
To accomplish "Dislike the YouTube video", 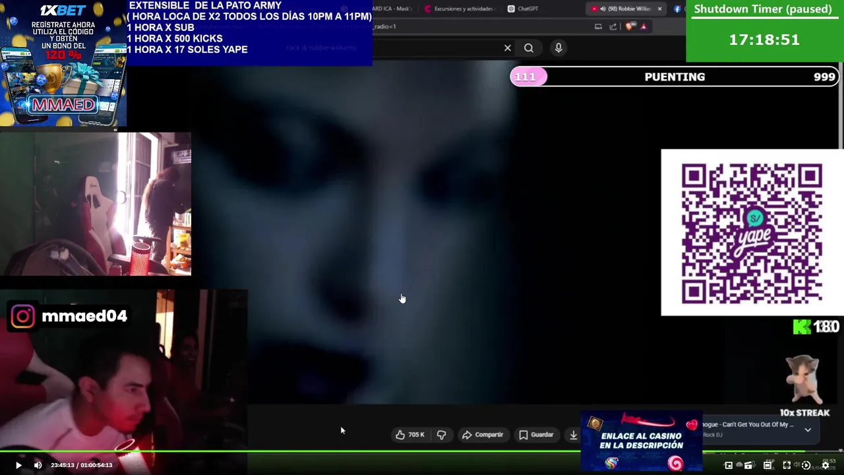I will point(441,435).
